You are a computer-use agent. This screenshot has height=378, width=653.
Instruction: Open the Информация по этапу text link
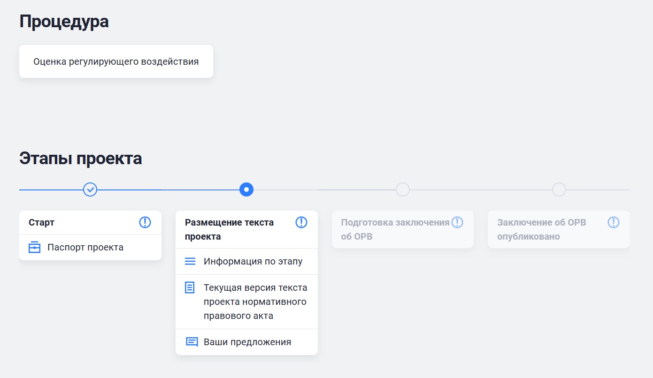pos(253,261)
